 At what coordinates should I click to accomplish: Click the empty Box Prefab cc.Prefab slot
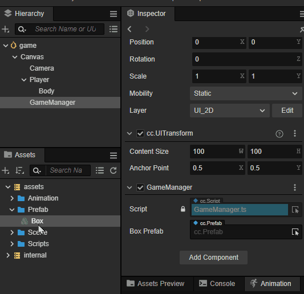pos(240,232)
